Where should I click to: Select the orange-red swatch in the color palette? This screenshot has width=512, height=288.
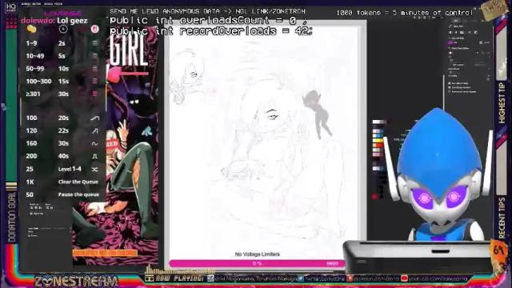[x=378, y=146]
